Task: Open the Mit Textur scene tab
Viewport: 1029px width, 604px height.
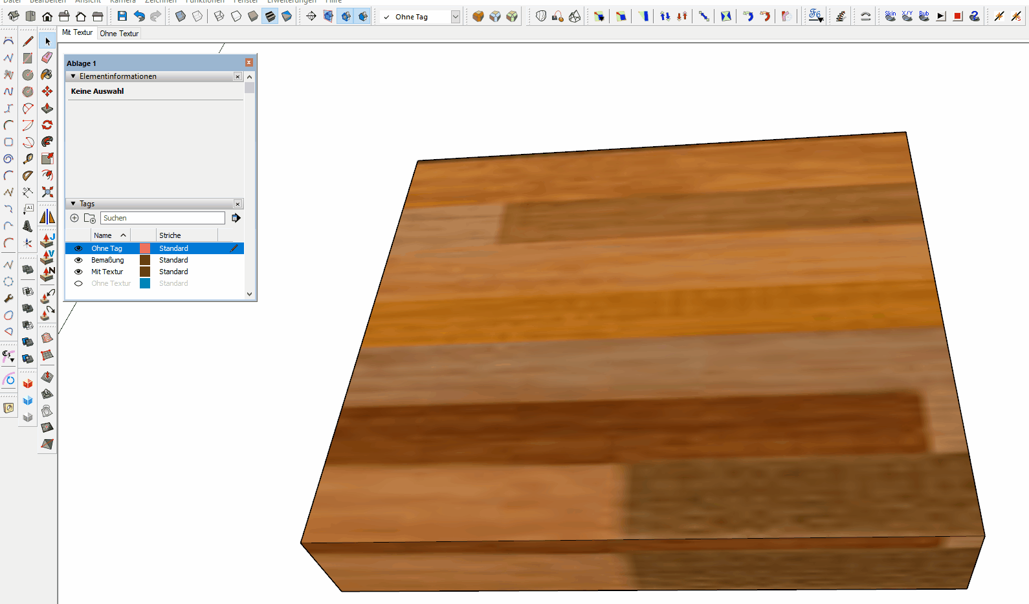Action: pyautogui.click(x=77, y=32)
